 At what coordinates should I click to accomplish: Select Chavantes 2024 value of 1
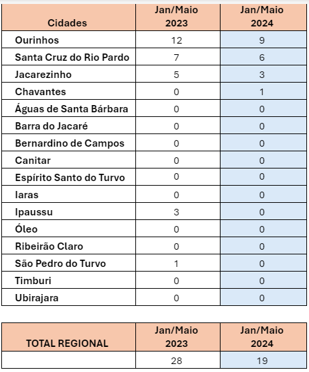(x=263, y=91)
